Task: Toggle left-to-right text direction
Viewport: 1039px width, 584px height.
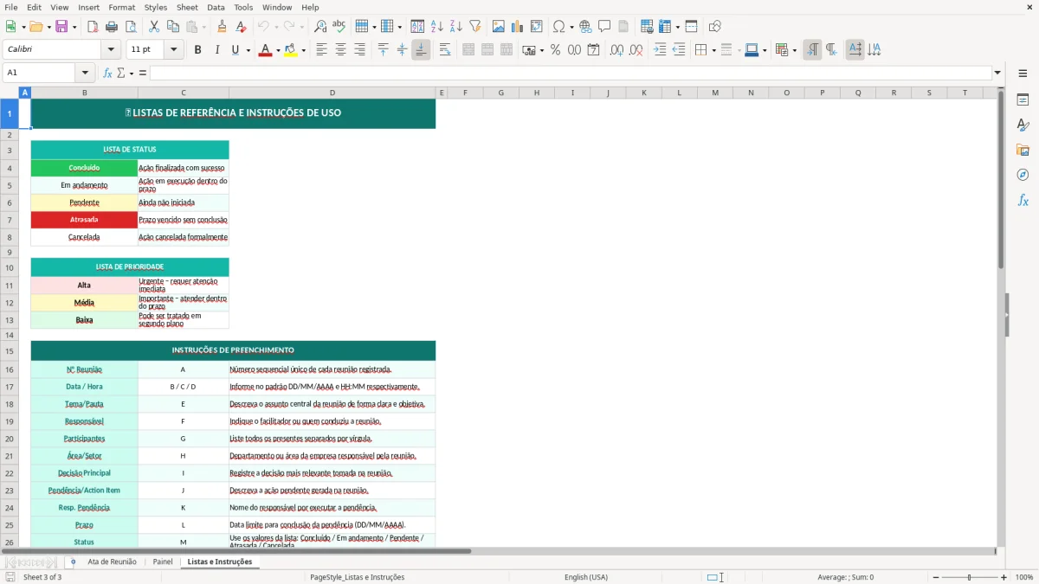Action: [x=812, y=50]
